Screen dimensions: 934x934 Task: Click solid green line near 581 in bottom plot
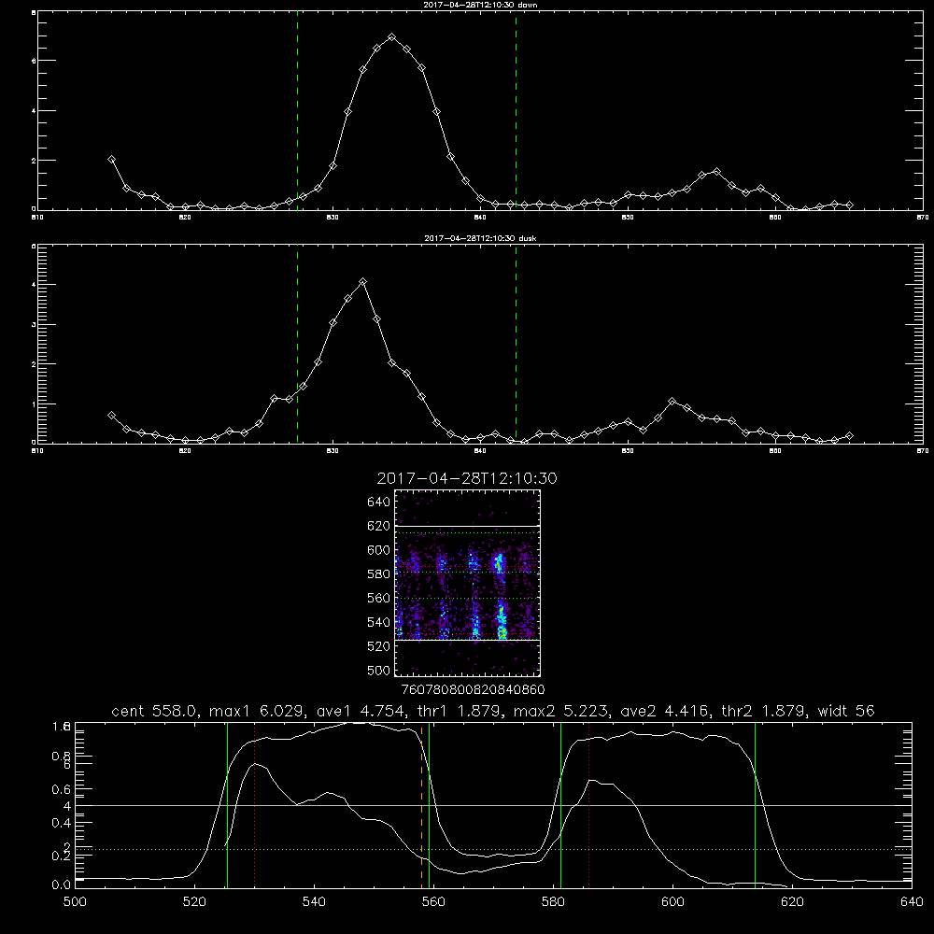coord(560,805)
